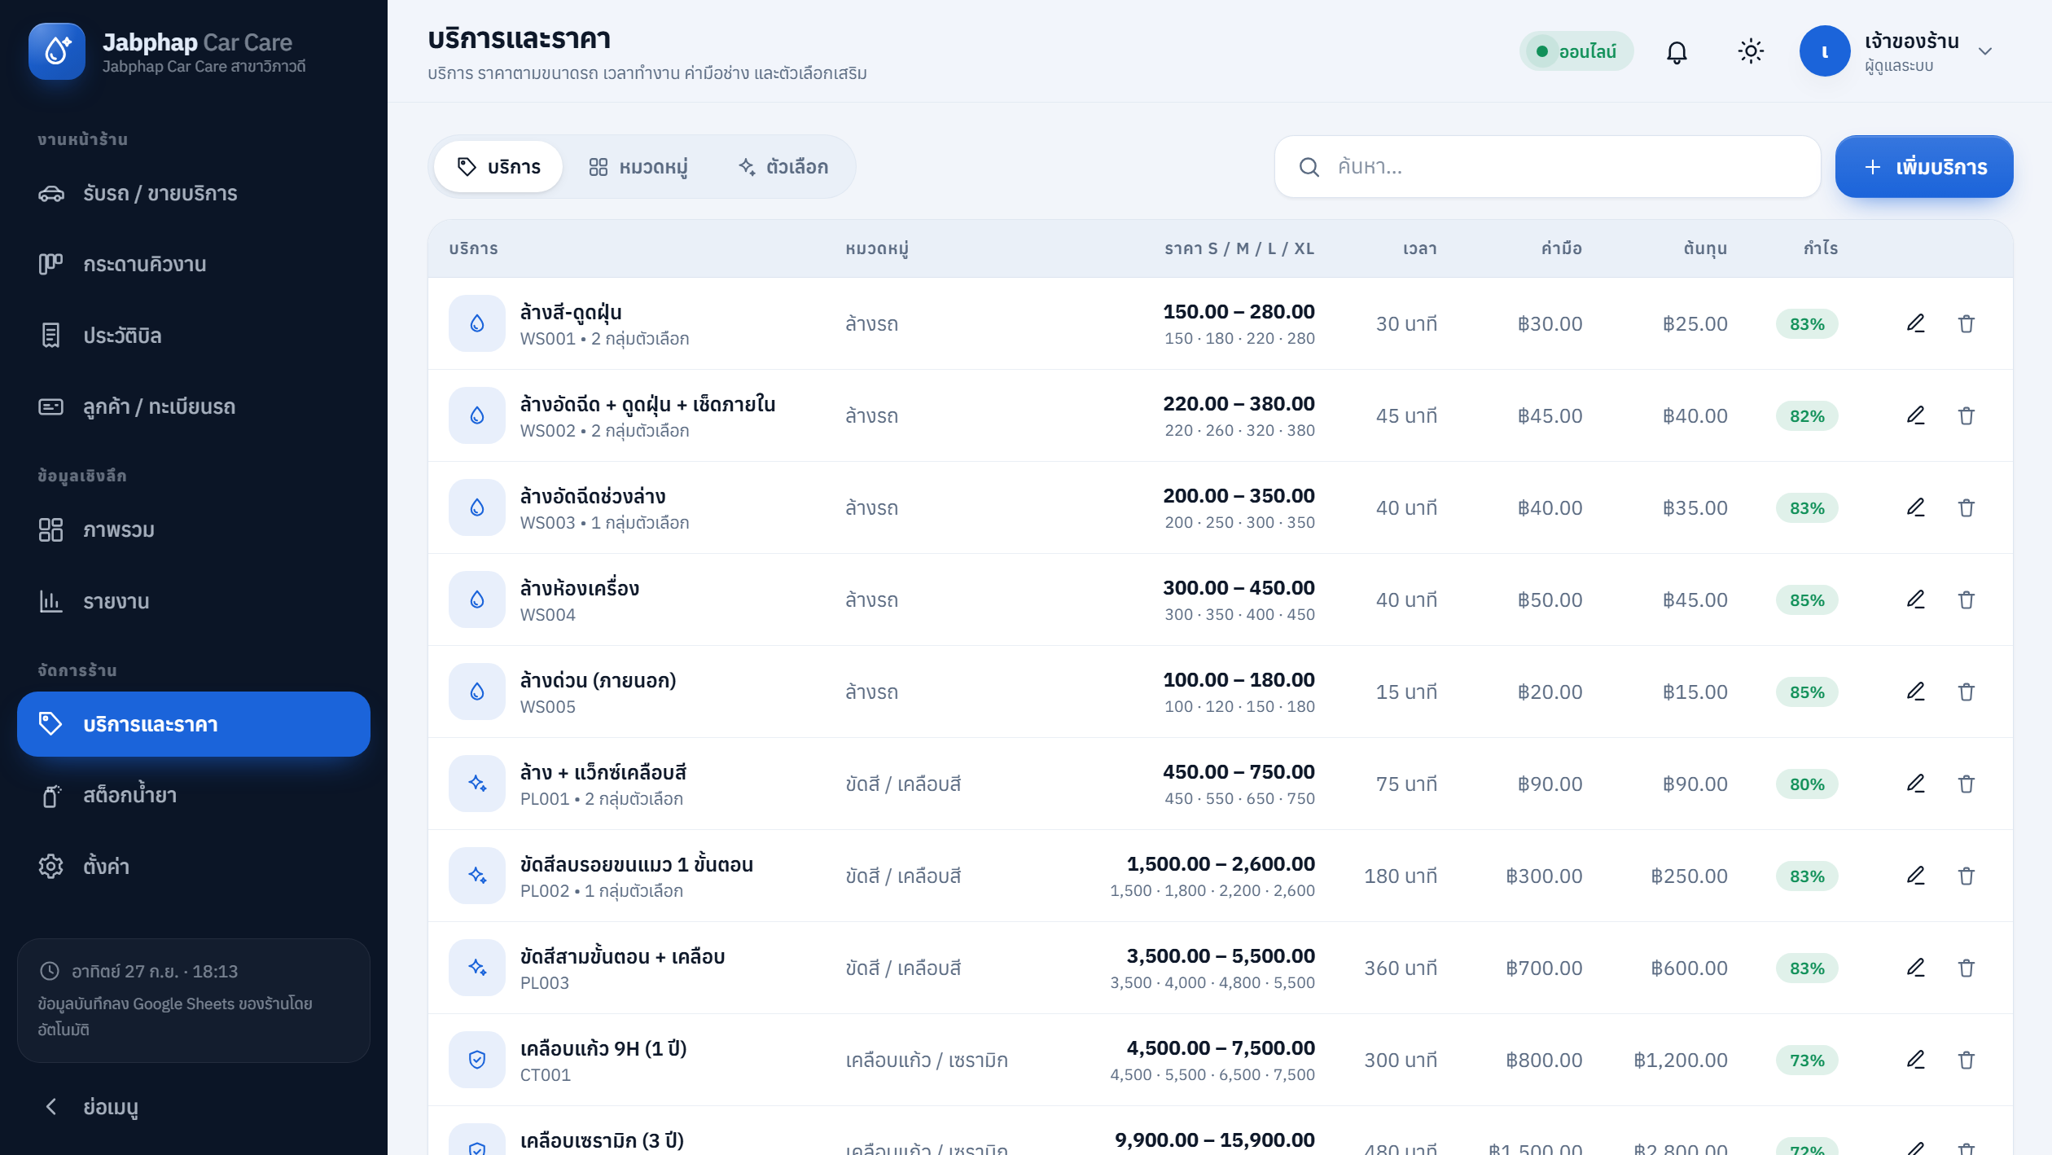Toggle light/dark theme sun icon
Viewport: 2052px width, 1155px height.
(1751, 51)
